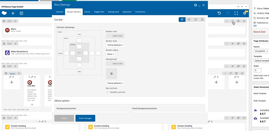Edit the first Icon Box column (pencil)
This screenshot has width=269, height=131.
tap(32, 77)
